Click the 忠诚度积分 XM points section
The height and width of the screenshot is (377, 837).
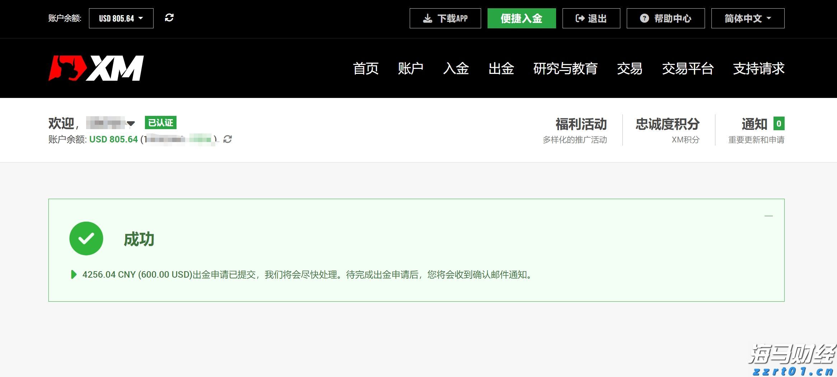click(x=667, y=125)
